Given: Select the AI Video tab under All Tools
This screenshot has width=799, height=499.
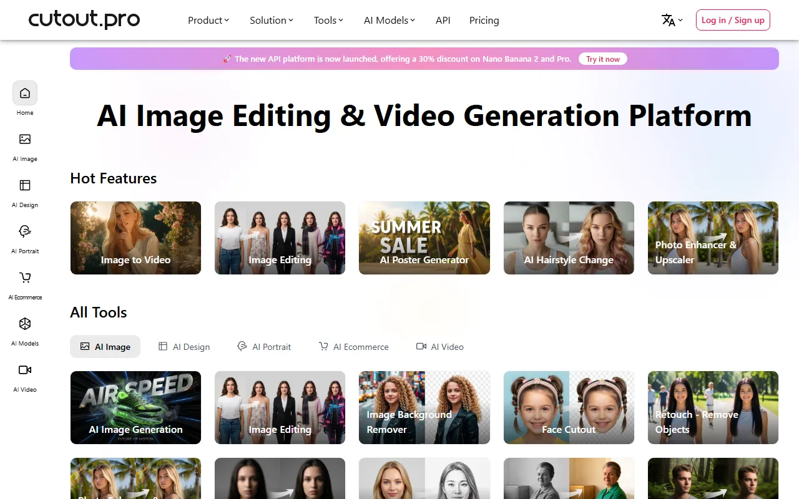Looking at the screenshot, I should tap(440, 347).
